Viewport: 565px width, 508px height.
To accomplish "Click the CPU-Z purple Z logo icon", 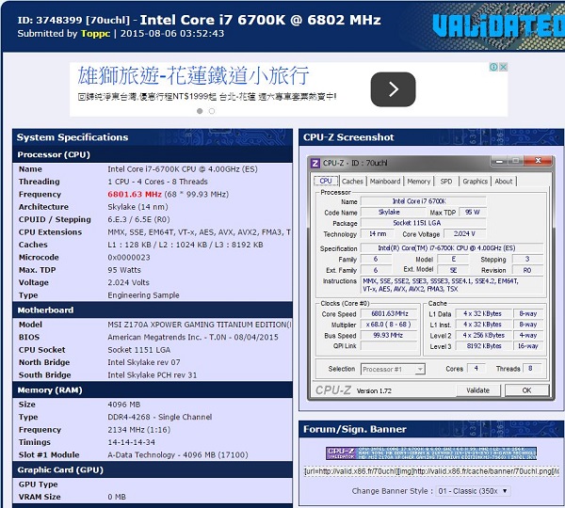I will [315, 163].
